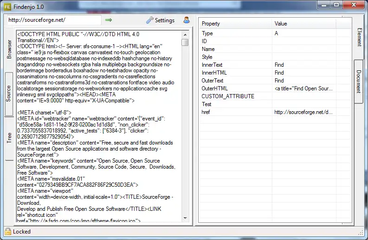368x240 pixels.
Task: Click the padlock icon in status bar
Action: pos(8,231)
